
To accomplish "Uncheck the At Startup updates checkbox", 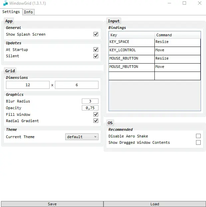I will (96, 50).
